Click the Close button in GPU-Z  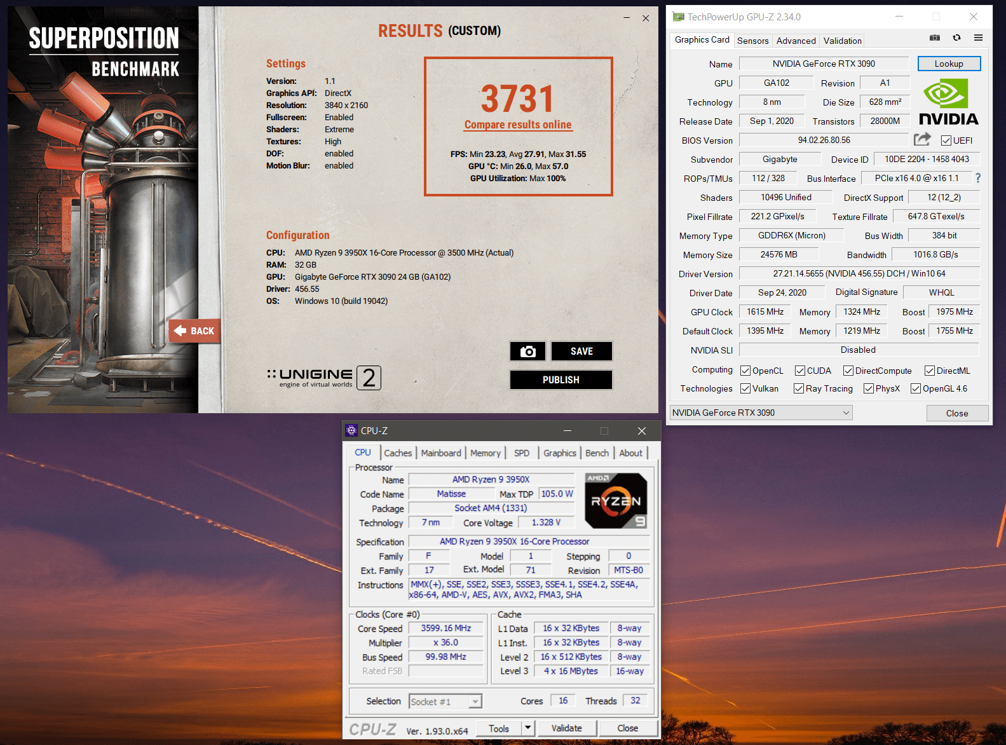(957, 413)
